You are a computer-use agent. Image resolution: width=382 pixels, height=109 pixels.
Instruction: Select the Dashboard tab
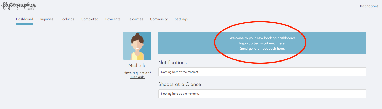[x=25, y=19]
